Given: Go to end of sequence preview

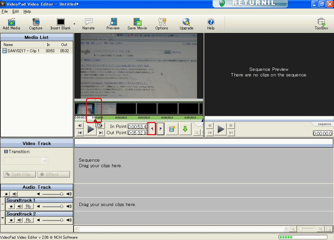Looking at the screenshot, I should click(231, 133).
